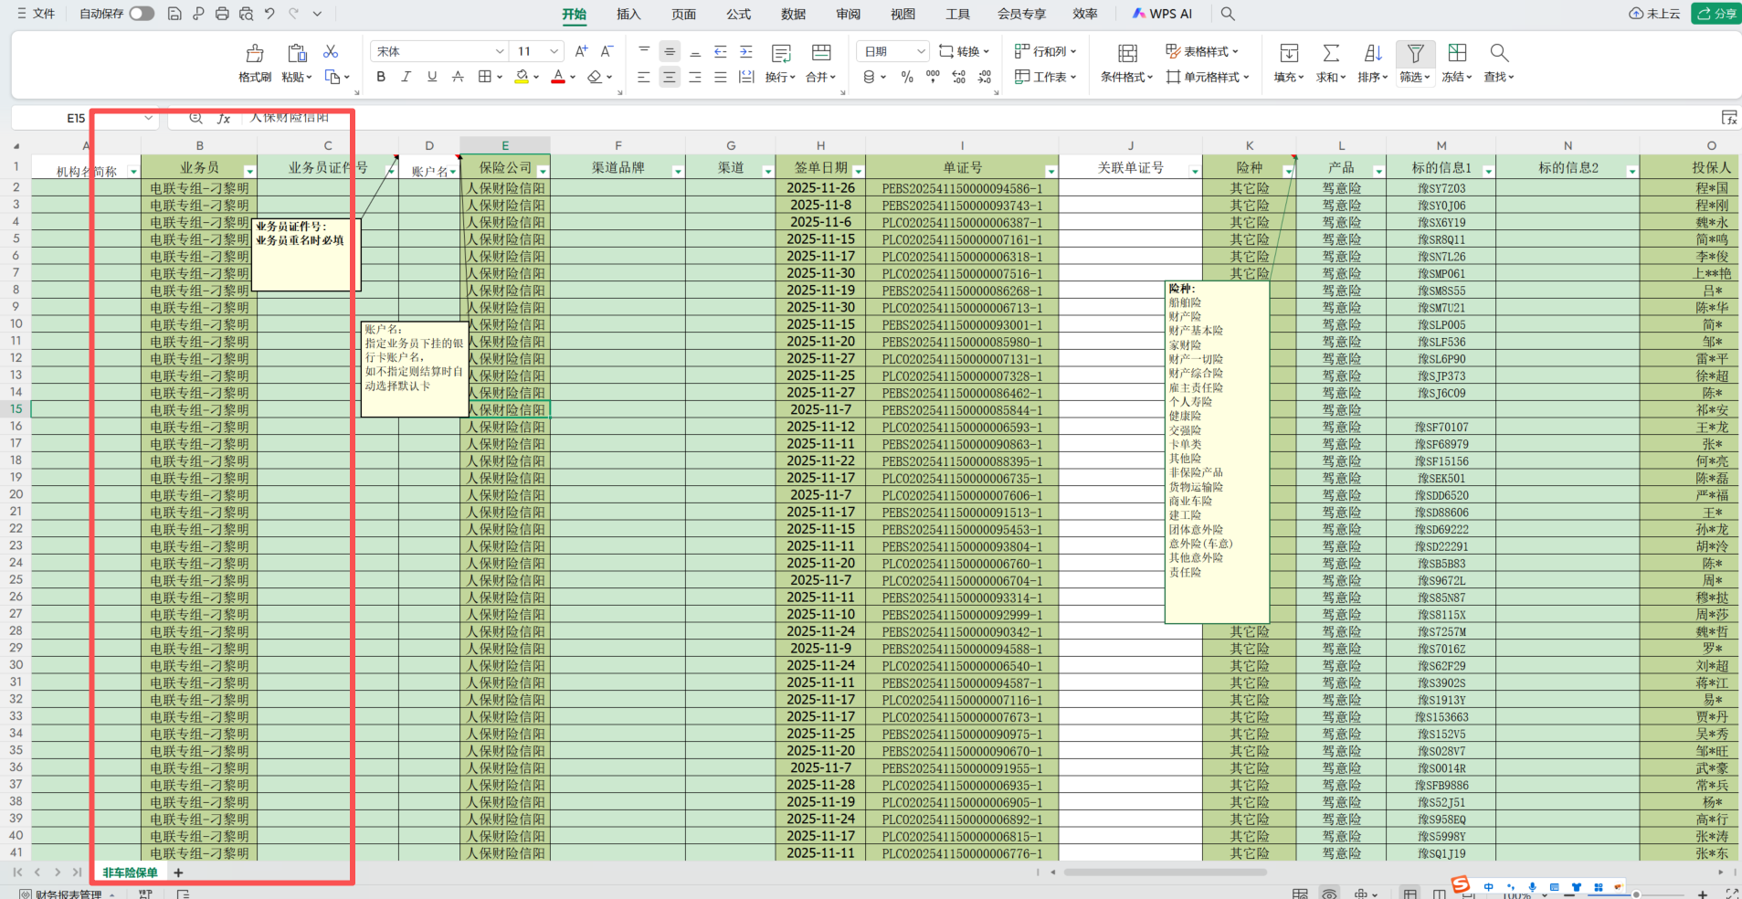Toggle bold formatting
The image size is (1742, 899).
[381, 77]
